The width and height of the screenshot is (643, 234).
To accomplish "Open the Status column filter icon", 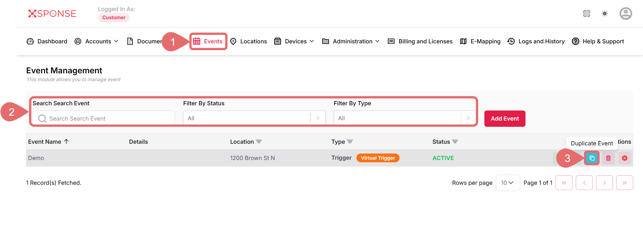I will pyautogui.click(x=455, y=142).
